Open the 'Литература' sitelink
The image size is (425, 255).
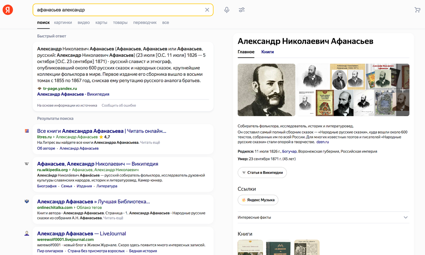(x=107, y=186)
